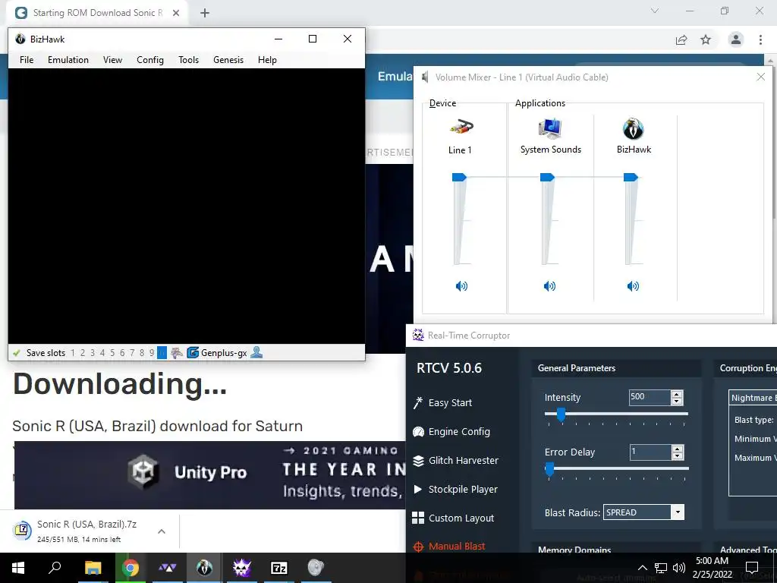Screen dimensions: 777x583
Task: Open the Tools menu in BizHawk
Action: click(188, 60)
